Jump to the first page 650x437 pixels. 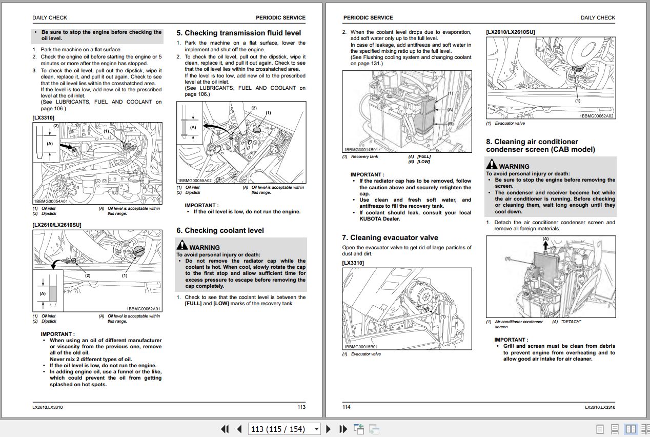click(x=225, y=429)
